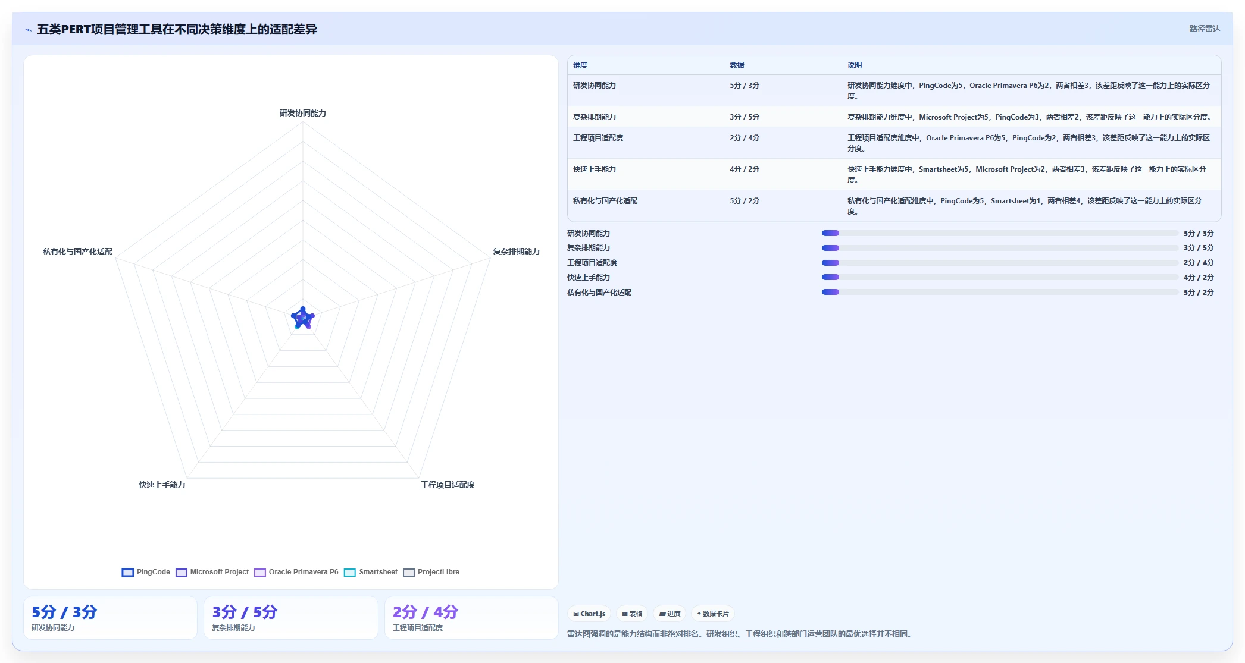This screenshot has height=663, width=1245.
Task: Click the 数据卡片 tag chip
Action: [712, 614]
